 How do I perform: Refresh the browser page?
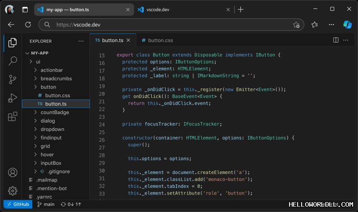pyautogui.click(x=28, y=25)
